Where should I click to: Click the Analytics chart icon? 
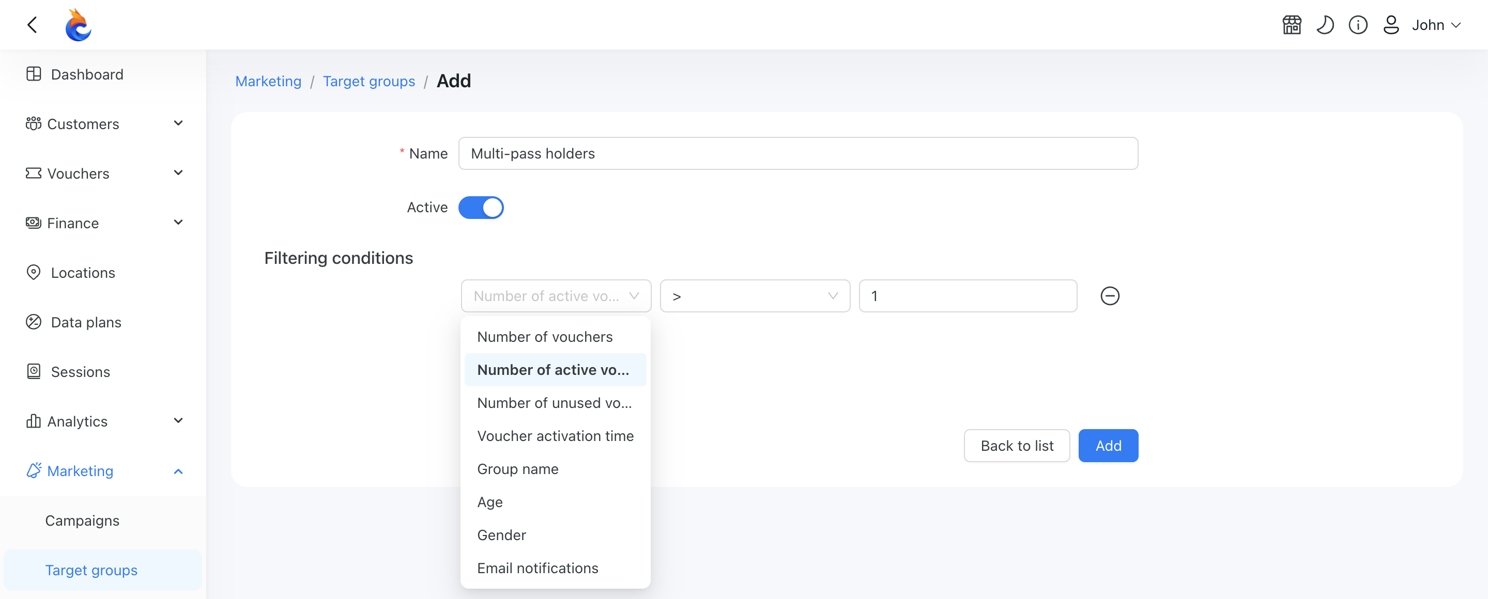pyautogui.click(x=34, y=421)
